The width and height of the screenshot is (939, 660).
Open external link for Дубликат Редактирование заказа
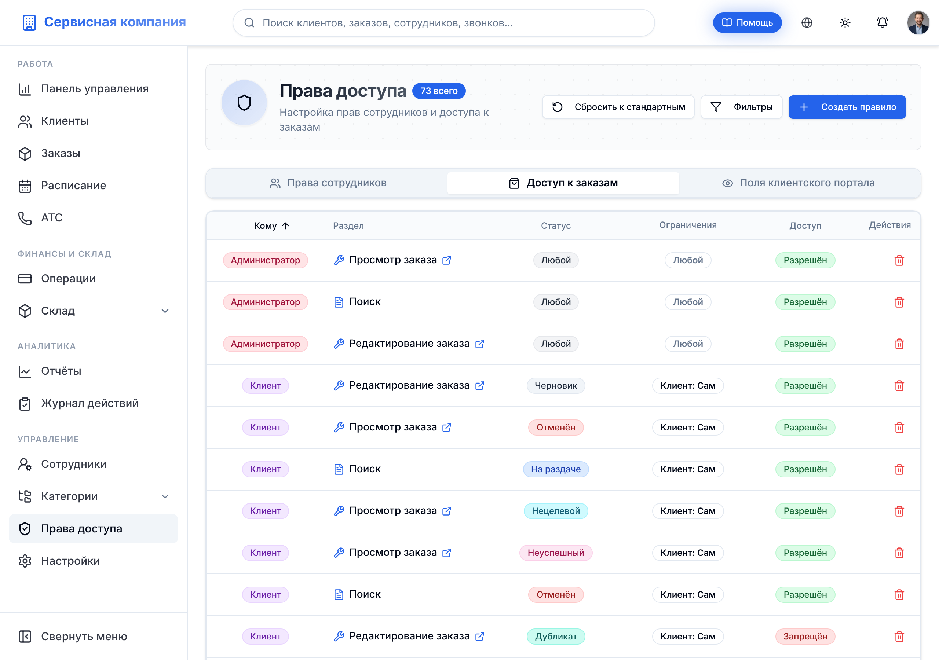479,637
